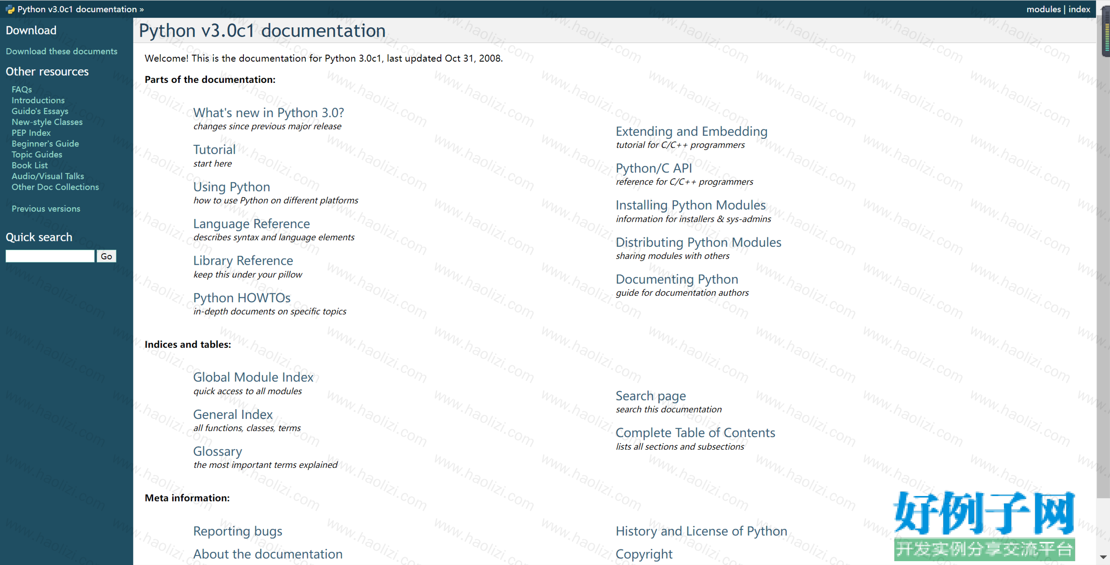
Task: Open the Tutorial link
Action: tap(214, 150)
